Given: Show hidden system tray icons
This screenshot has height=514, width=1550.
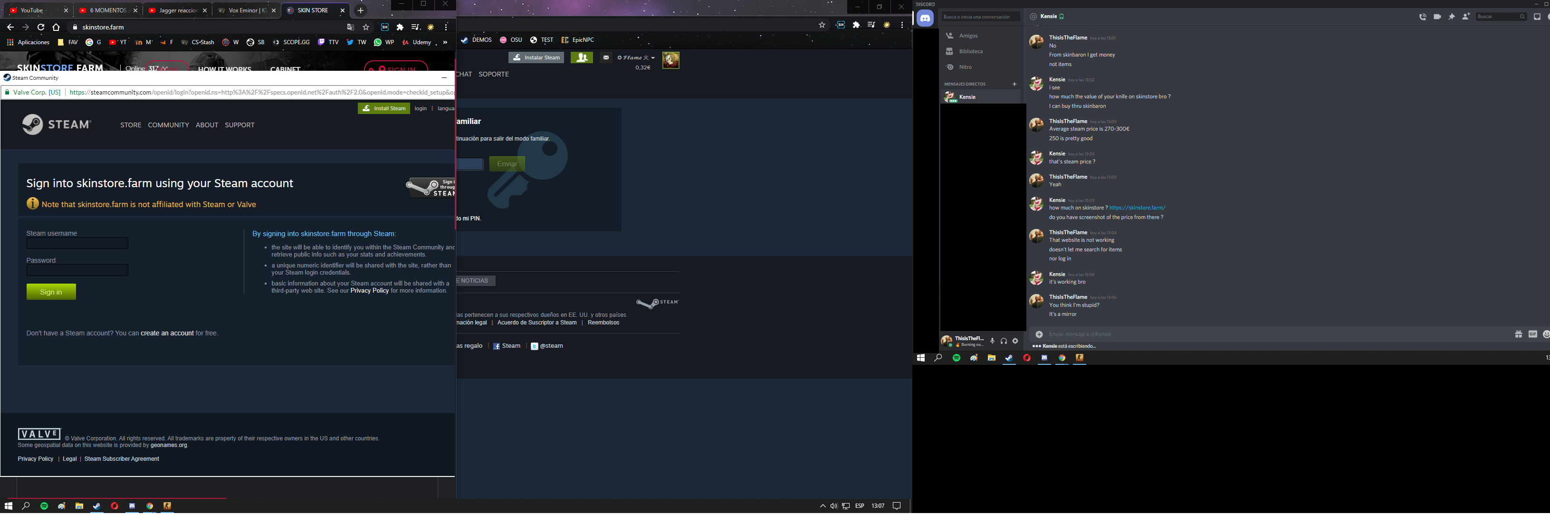Looking at the screenshot, I should (823, 506).
